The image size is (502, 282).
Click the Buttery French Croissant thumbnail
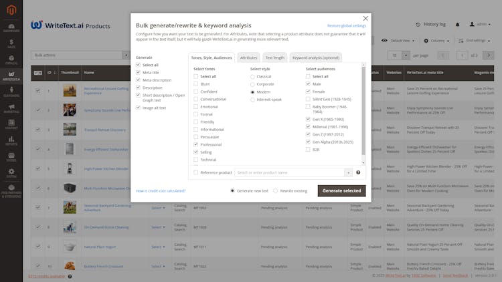tap(70, 266)
